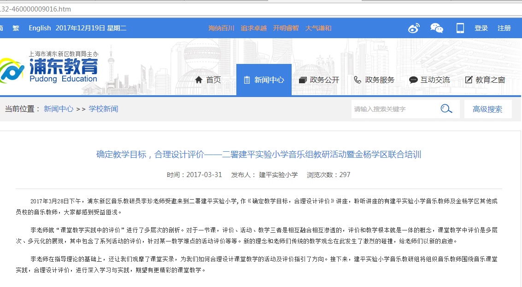Image resolution: width=522 pixels, height=287 pixels.
Task: Click paragraph starting 李老师在指导理论的基础上
Action: tap(257, 264)
